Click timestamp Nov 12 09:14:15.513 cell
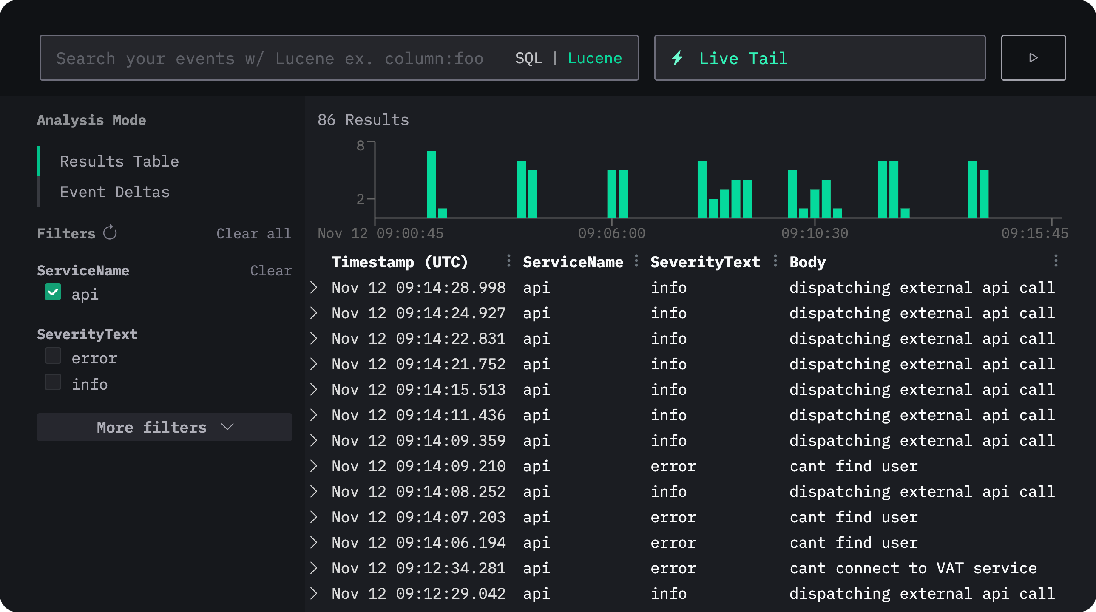Image resolution: width=1096 pixels, height=612 pixels. pos(419,390)
